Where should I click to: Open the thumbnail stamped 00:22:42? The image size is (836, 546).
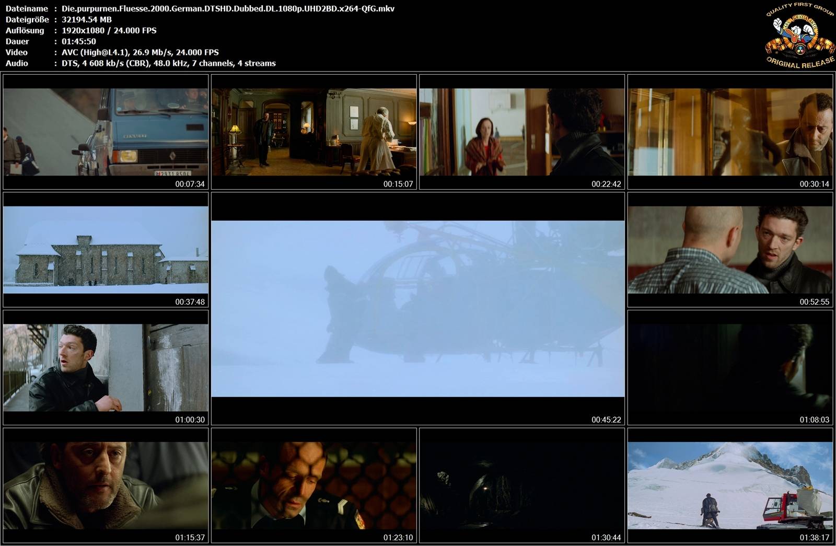click(522, 132)
